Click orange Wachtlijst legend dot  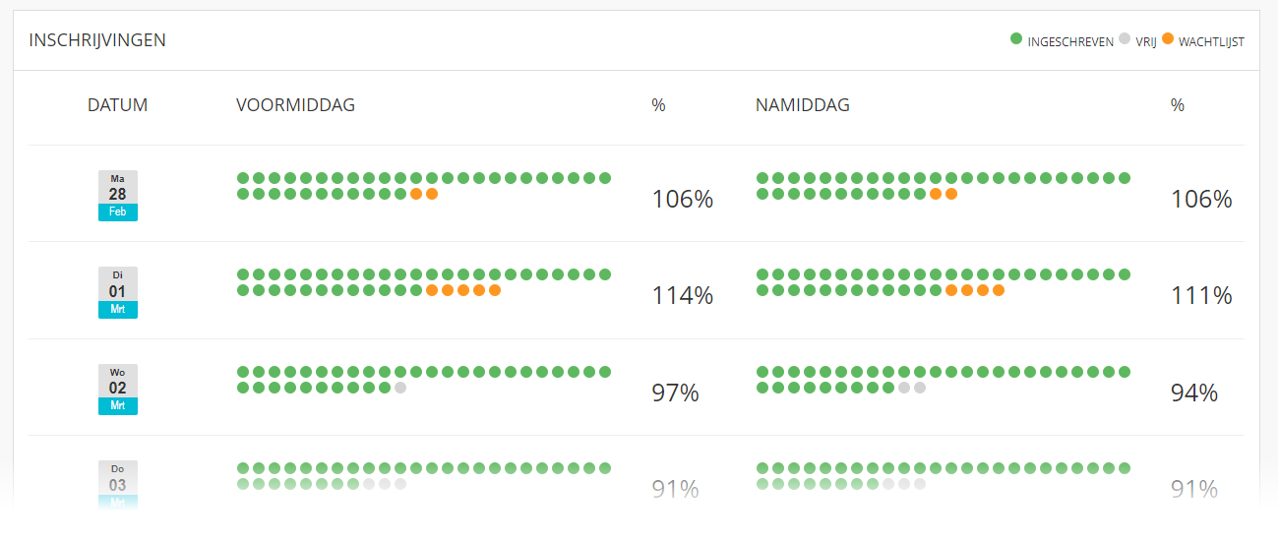(x=1168, y=39)
